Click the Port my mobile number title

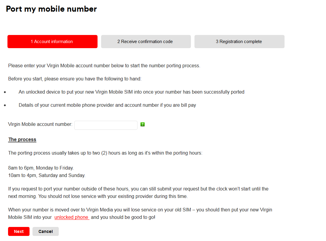point(51,9)
